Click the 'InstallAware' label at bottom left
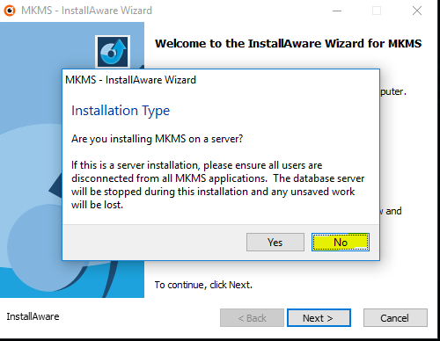 33,316
